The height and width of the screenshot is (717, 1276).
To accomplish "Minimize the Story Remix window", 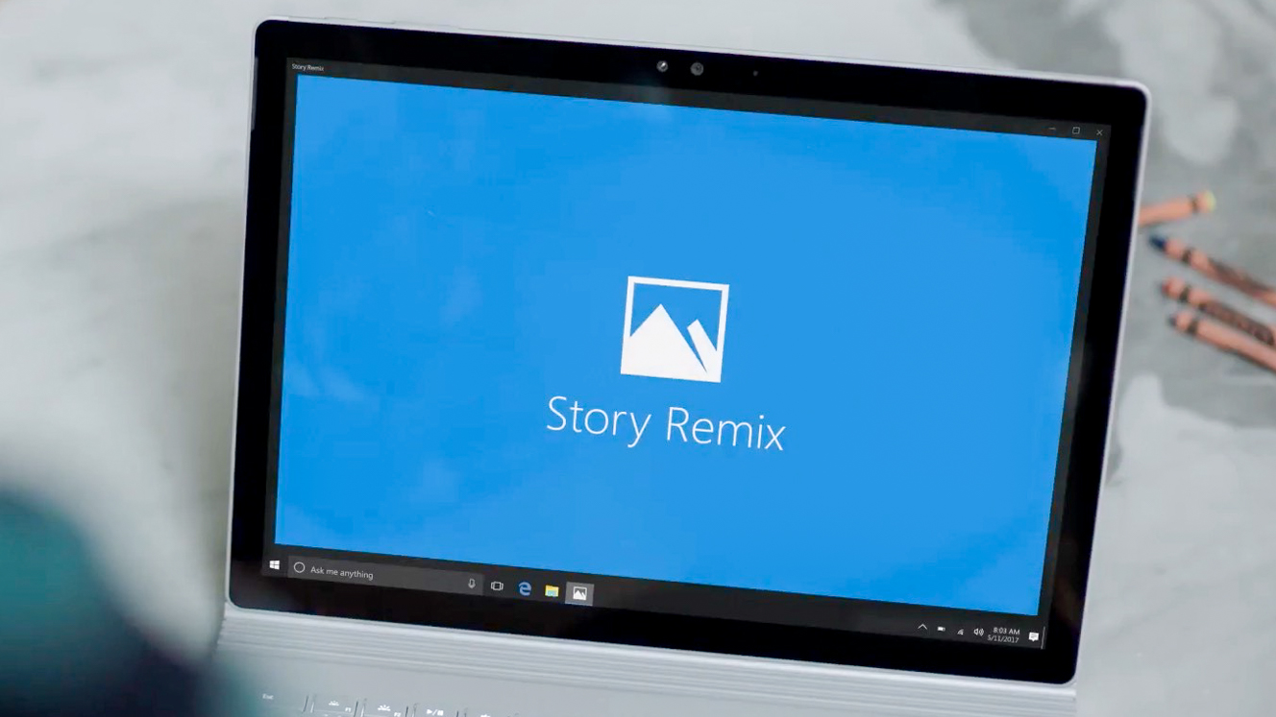I will coord(1052,129).
